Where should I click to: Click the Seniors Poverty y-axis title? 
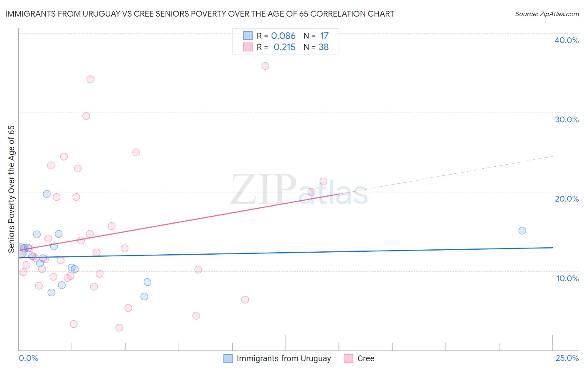point(11,189)
